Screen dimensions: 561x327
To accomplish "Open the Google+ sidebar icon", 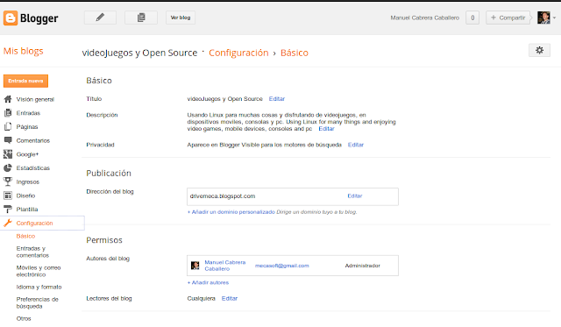I will [8, 154].
